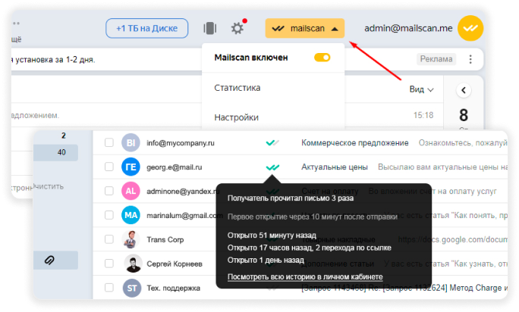
Task: Open the settings gear icon
Action: click(237, 29)
